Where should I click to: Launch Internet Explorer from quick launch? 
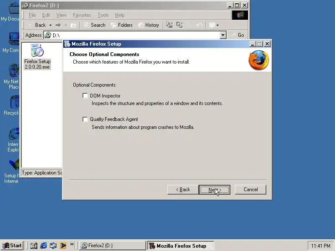44,246
